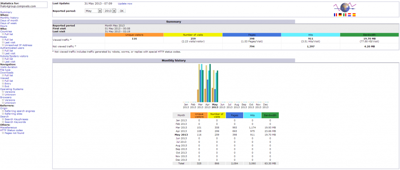Click the yellow Number of visits summary header
400x170 pixels.
(193, 35)
